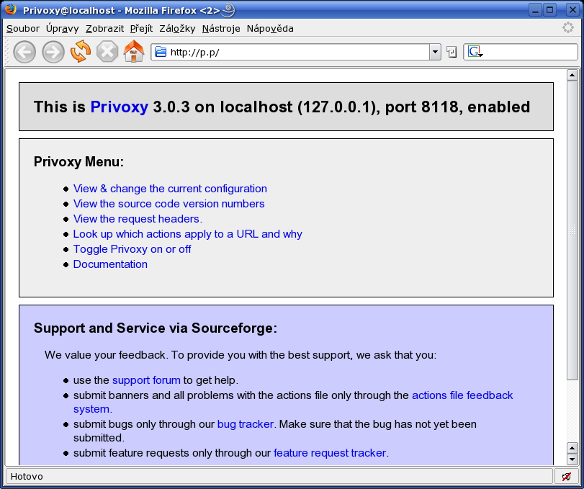584x489 pixels.
Task: Maximize the Firefox window
Action: click(x=549, y=9)
